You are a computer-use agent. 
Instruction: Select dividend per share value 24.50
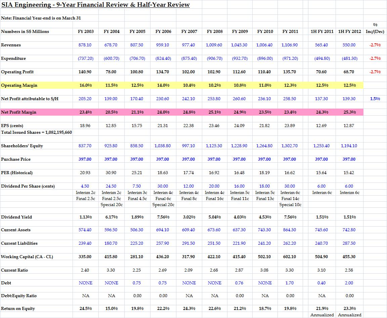[111, 186]
